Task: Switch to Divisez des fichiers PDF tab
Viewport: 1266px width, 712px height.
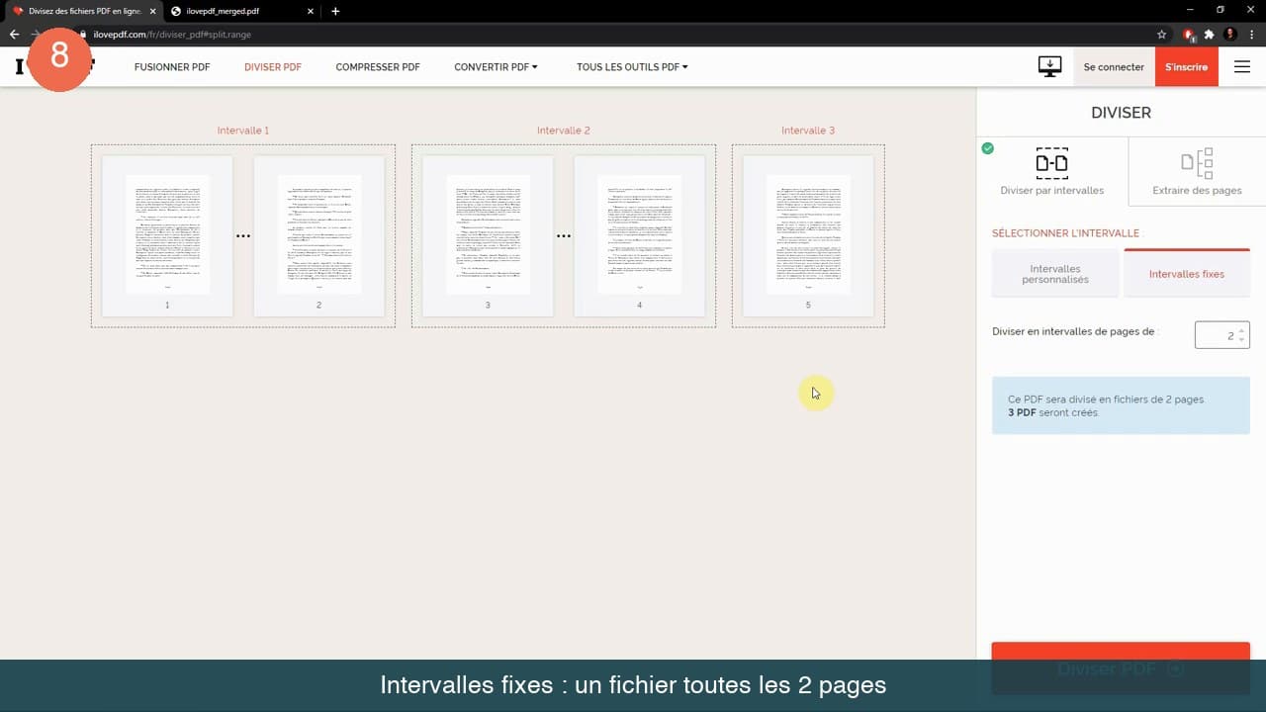Action: pos(83,11)
